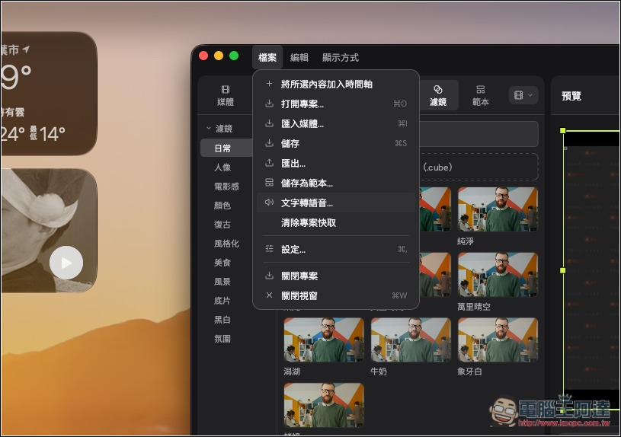The width and height of the screenshot is (621, 437).
Task: Open 設定... from the file menu
Action: click(x=336, y=249)
